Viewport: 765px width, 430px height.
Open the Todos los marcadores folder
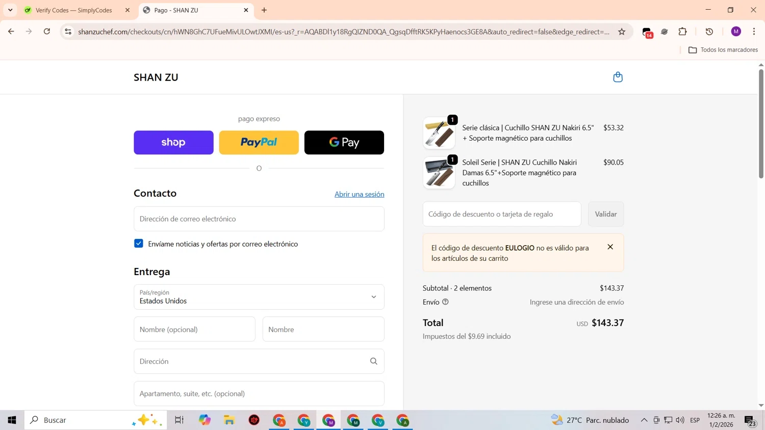(723, 50)
